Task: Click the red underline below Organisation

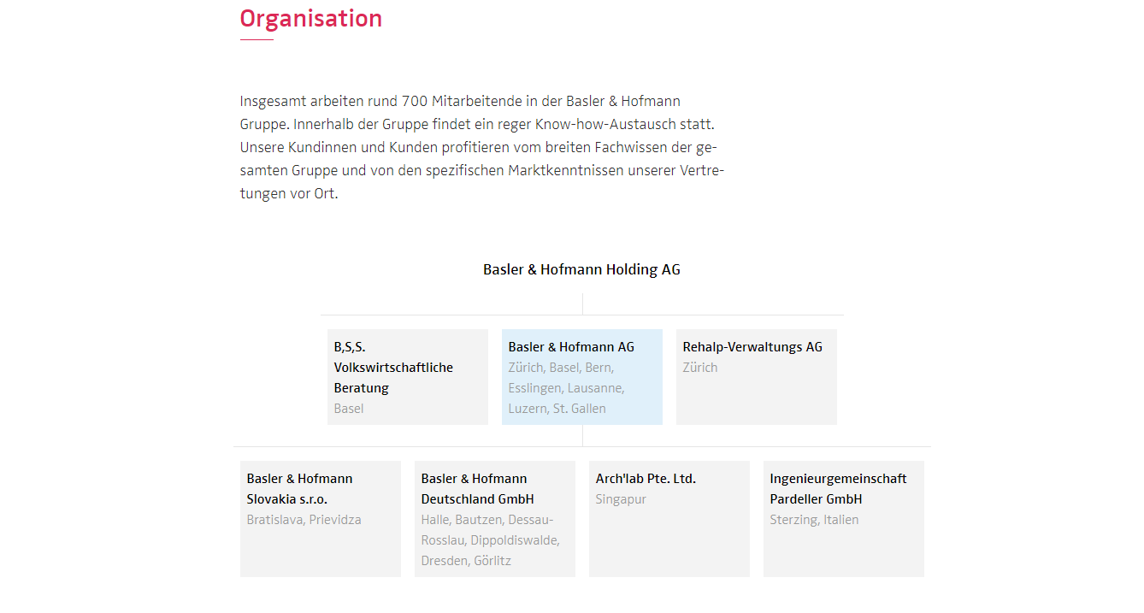Action: 257,40
